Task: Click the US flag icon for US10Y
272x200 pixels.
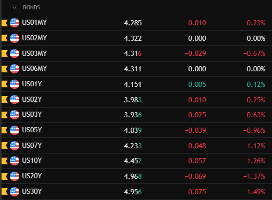Action: pos(15,161)
